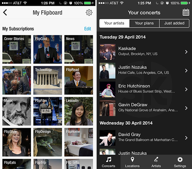Viewport: 192px width, 169px height.
Task: Open the Technology subscription tile
Action: 48,80
